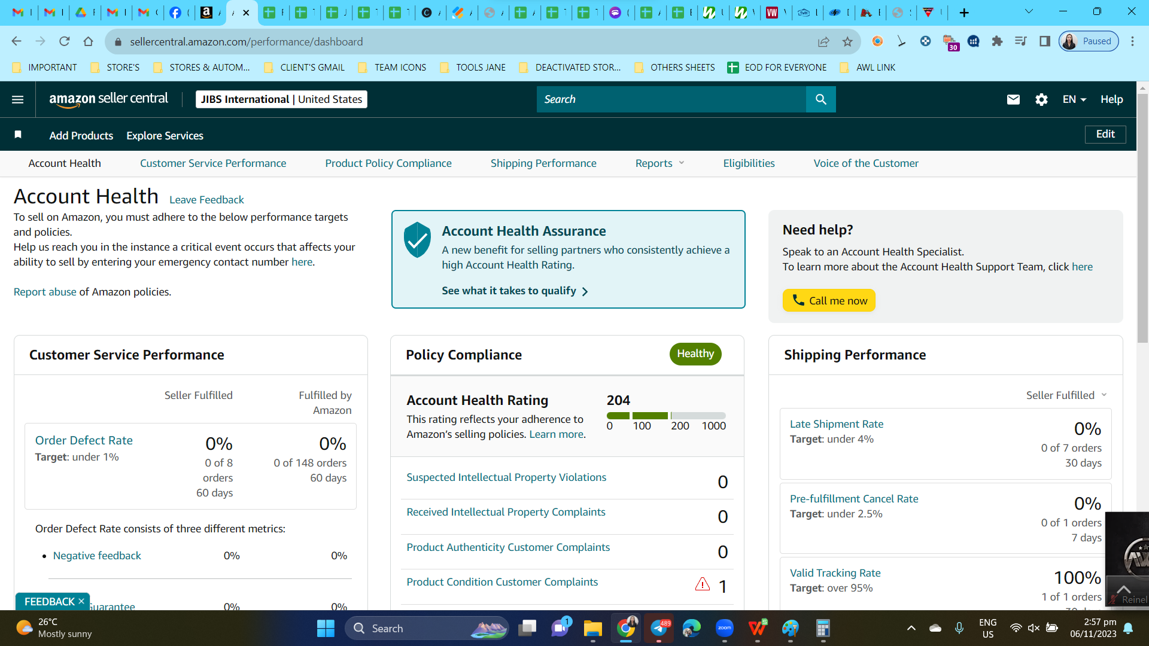The width and height of the screenshot is (1149, 646).
Task: Click the browser address bar
Action: coord(467,41)
